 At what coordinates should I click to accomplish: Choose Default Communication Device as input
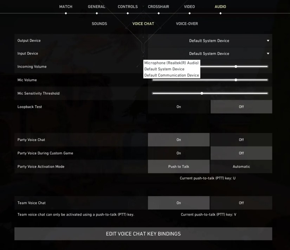tap(172, 75)
